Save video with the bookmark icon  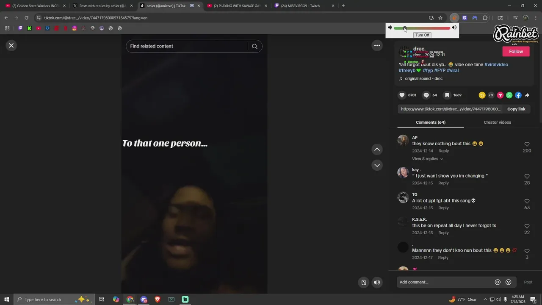[x=447, y=95]
